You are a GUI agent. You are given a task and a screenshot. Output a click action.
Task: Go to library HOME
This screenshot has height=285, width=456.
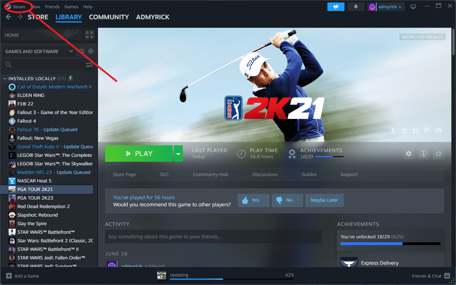[42, 35]
